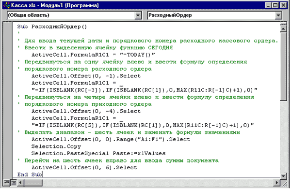Click the horizontal scrollbar right arrow
Screen dimensions: 291x189
(277, 183)
